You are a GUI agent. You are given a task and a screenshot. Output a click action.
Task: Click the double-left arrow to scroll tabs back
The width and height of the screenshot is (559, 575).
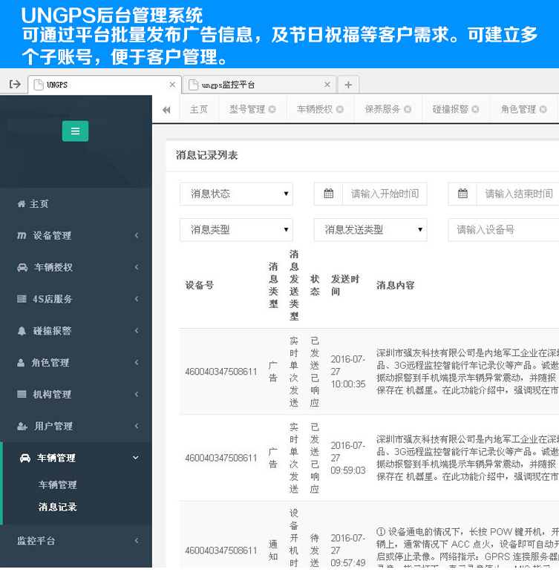[x=166, y=110]
